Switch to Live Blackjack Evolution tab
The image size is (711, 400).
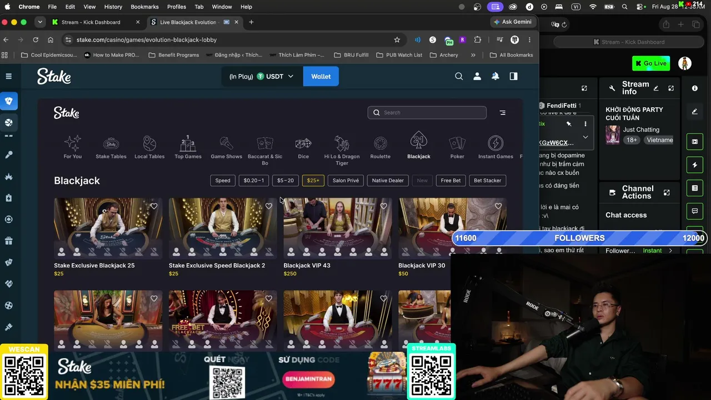[195, 22]
